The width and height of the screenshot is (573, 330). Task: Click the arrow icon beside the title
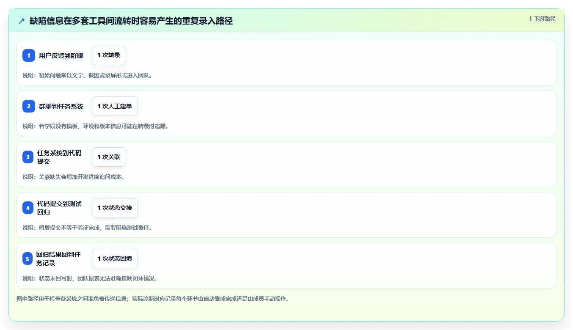[x=22, y=21]
